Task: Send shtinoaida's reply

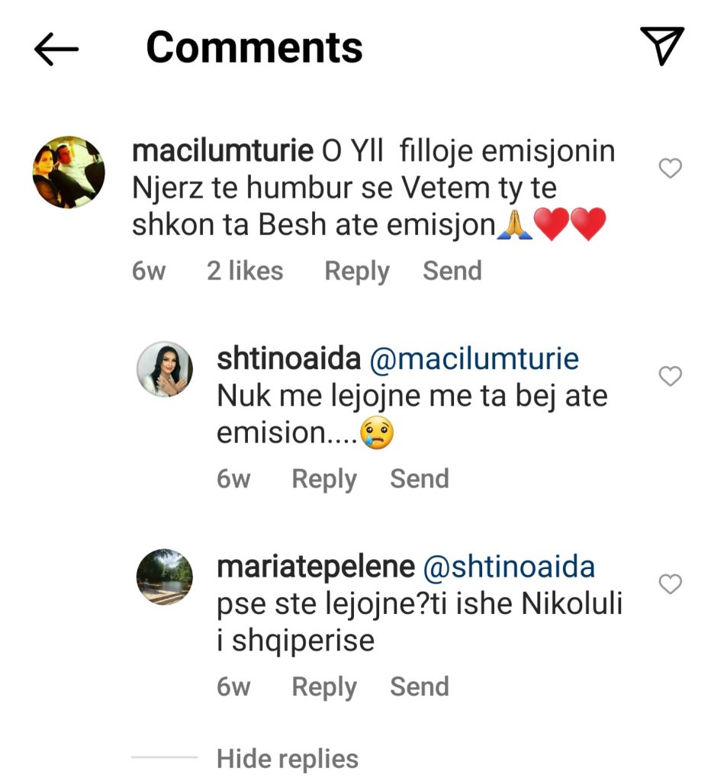Action: [x=419, y=479]
